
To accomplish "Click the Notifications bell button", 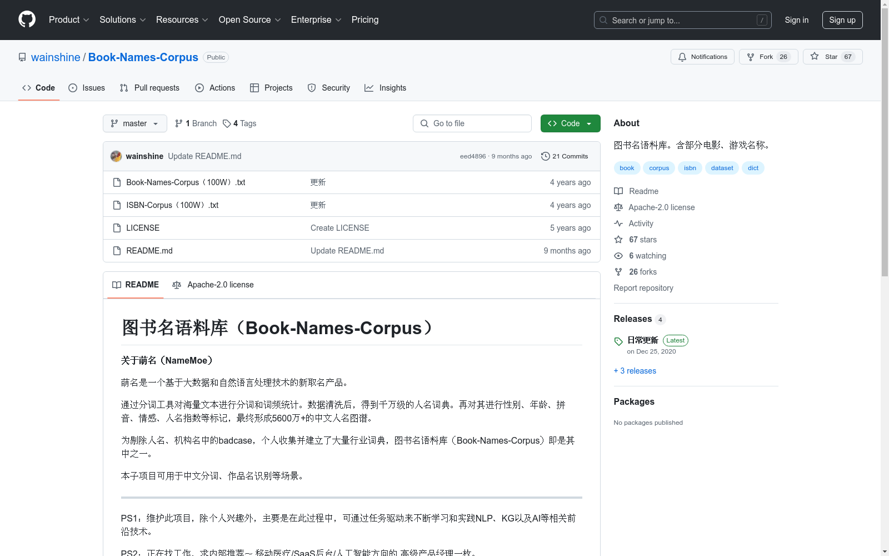I will (x=702, y=57).
